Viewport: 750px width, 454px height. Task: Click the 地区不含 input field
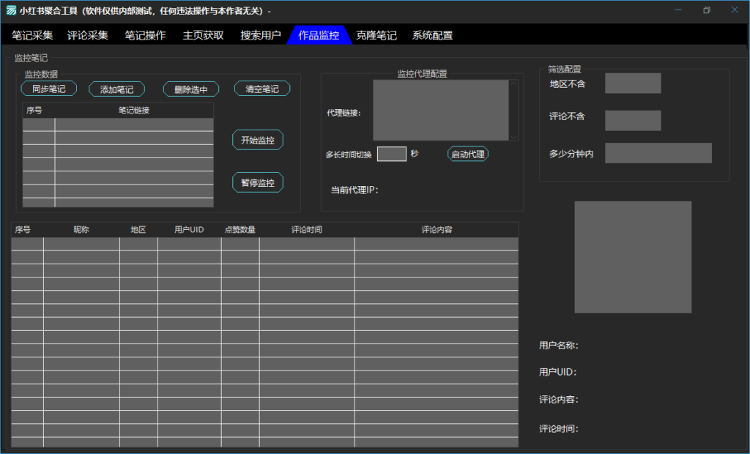pyautogui.click(x=633, y=83)
